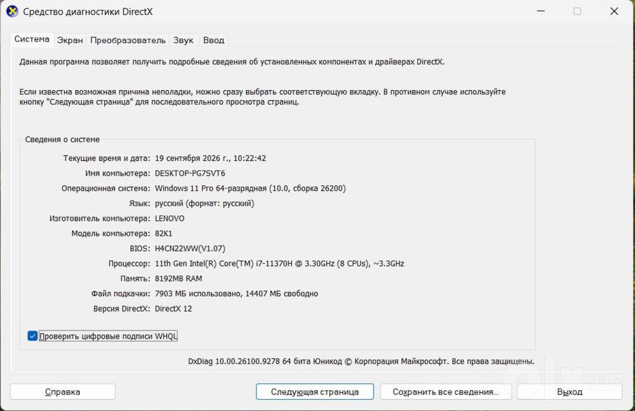Minimize the DirectX diagnostic window

tap(540, 11)
